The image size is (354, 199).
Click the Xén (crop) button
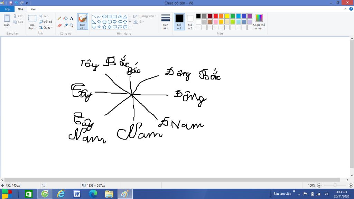(44, 16)
